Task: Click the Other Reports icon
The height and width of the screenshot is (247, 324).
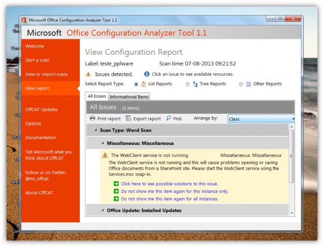Action: (249, 84)
